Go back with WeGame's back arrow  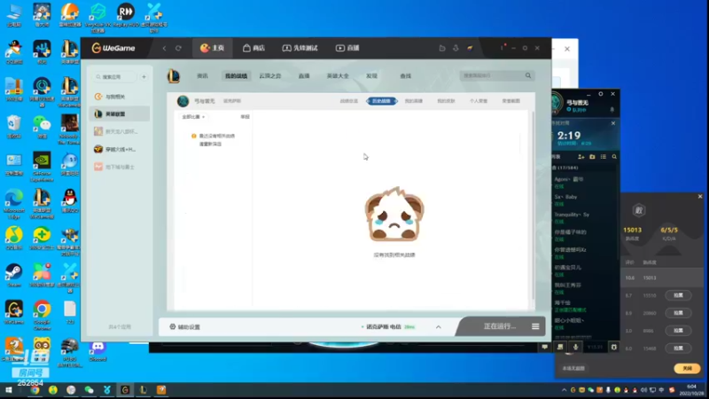165,48
